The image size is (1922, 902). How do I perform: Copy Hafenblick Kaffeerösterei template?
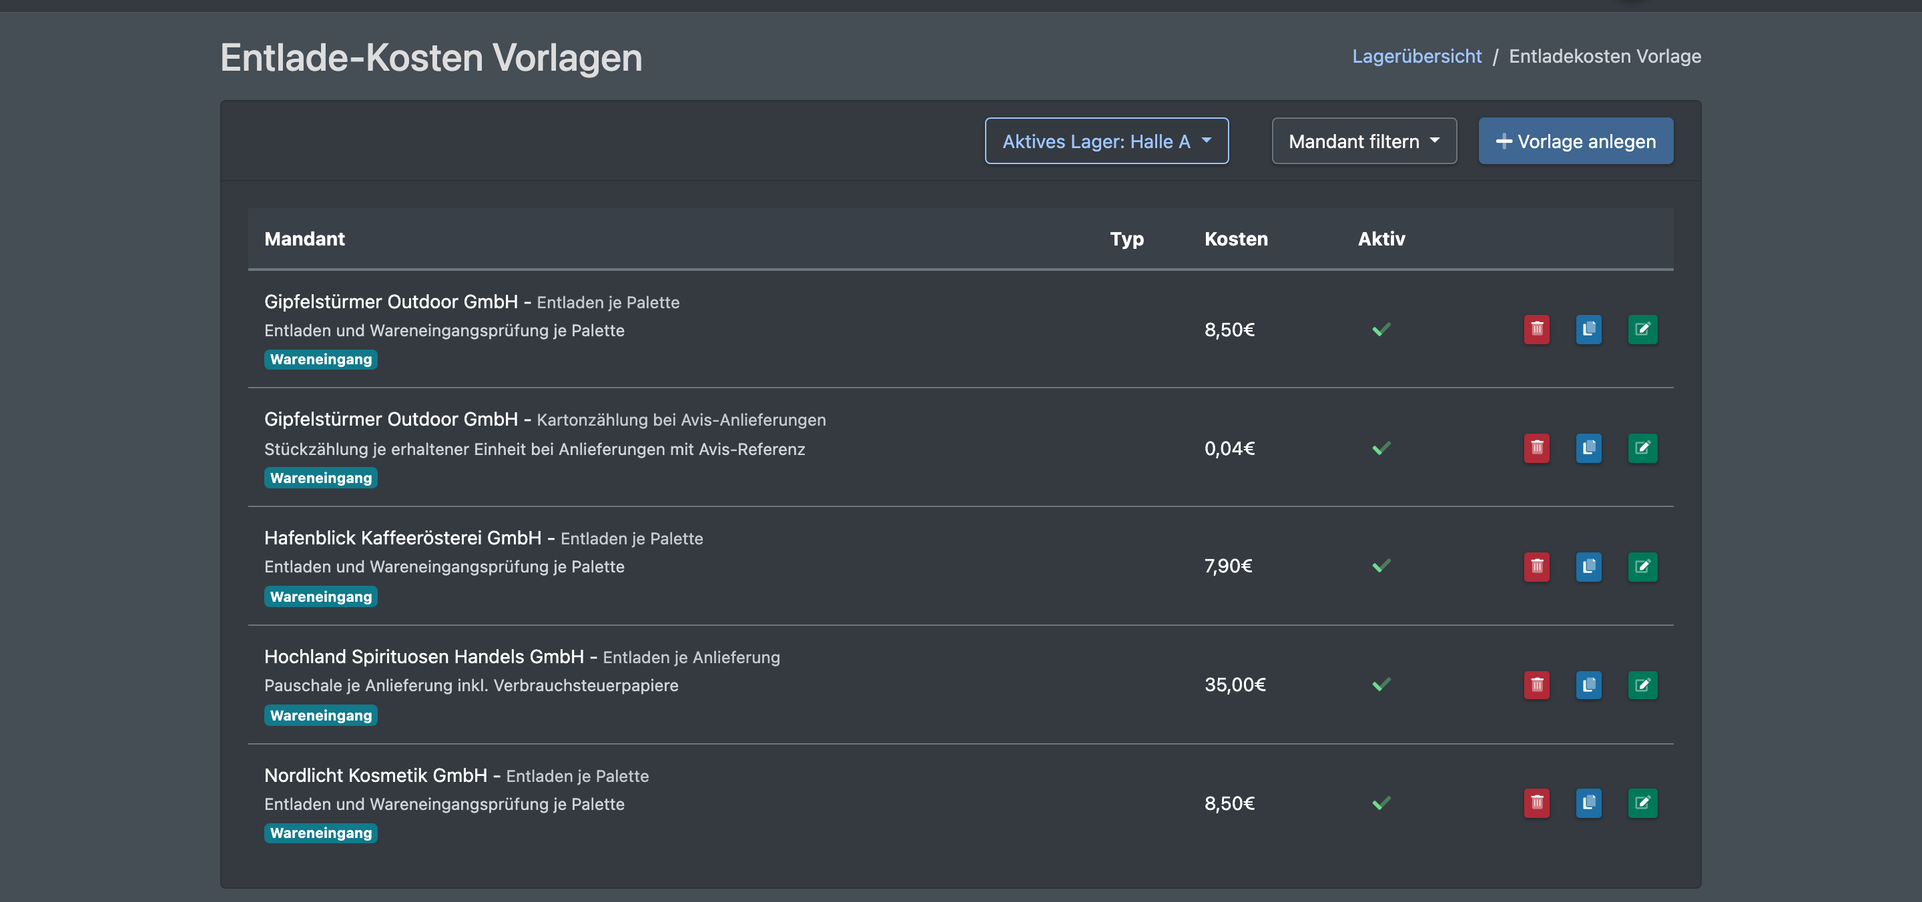[x=1588, y=566]
